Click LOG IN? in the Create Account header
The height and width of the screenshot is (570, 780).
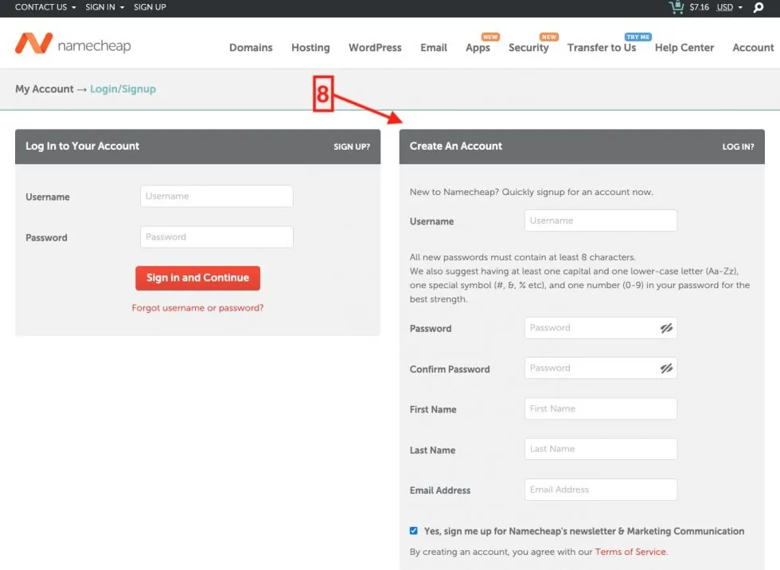(x=738, y=146)
